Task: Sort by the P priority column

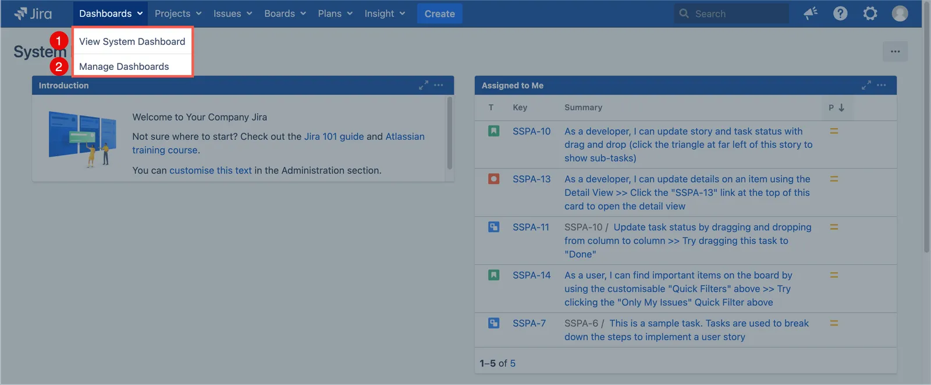Action: [x=837, y=107]
